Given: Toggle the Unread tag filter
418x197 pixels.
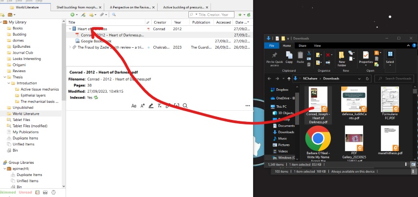Looking at the screenshot, I should click(x=26, y=193).
